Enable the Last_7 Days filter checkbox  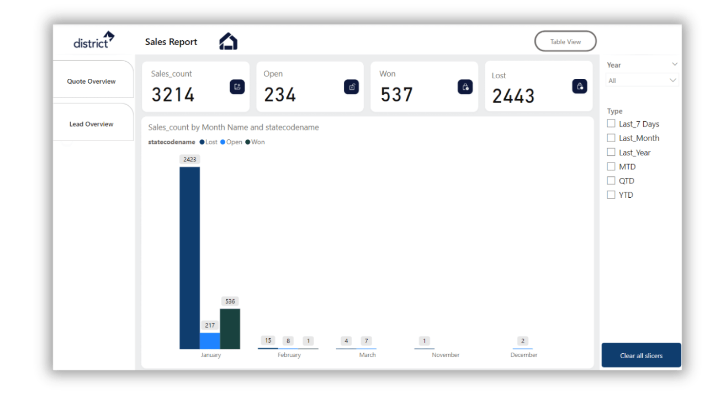pos(611,123)
